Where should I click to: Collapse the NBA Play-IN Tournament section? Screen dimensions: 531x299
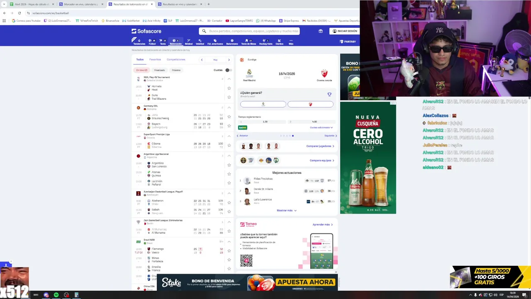point(229,79)
